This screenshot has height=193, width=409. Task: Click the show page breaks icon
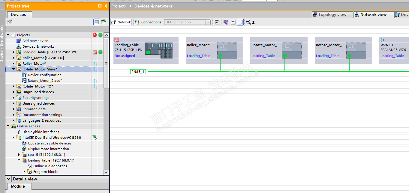pos(233,22)
